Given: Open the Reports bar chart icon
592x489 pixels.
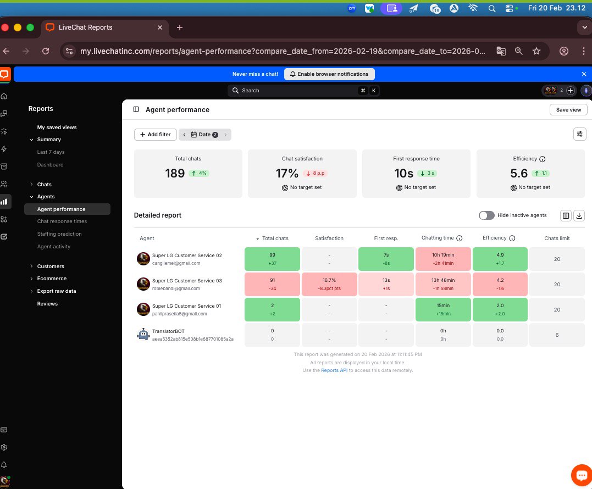Looking at the screenshot, I should (x=4, y=202).
